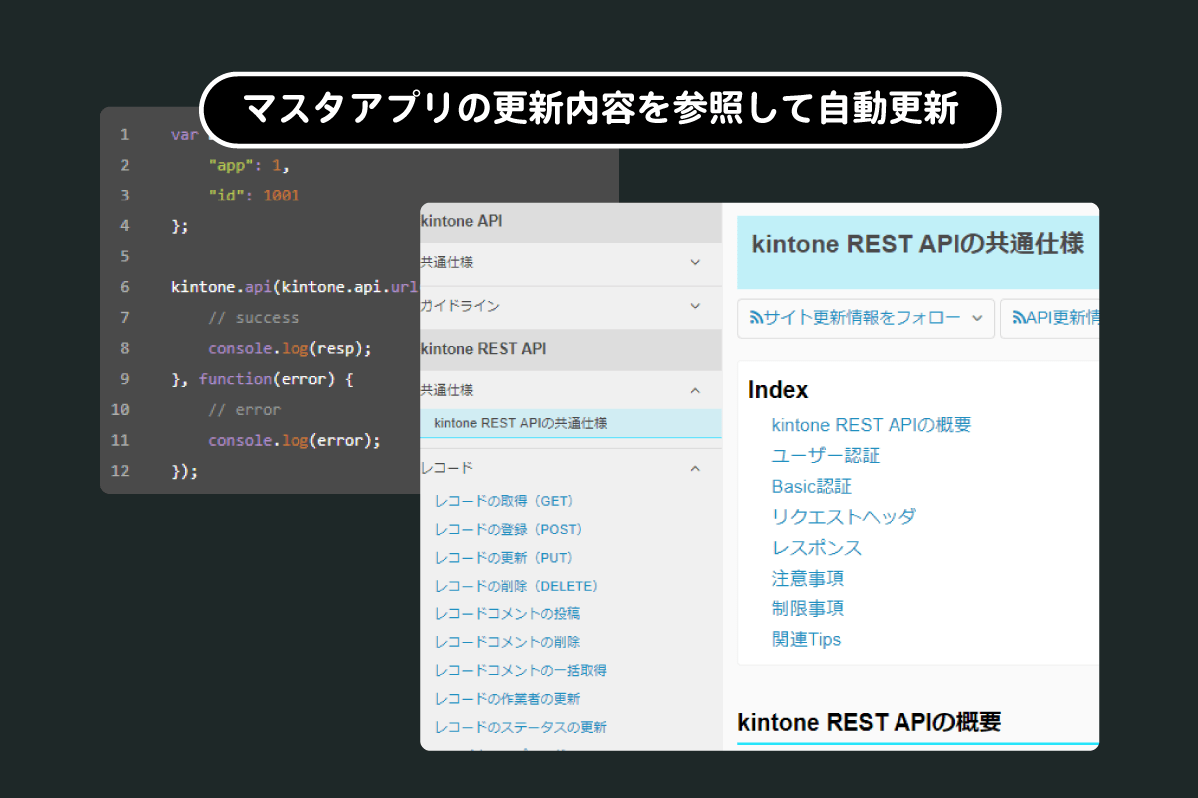This screenshot has height=798, width=1198.
Task: Click the Index heading
Action: click(778, 390)
